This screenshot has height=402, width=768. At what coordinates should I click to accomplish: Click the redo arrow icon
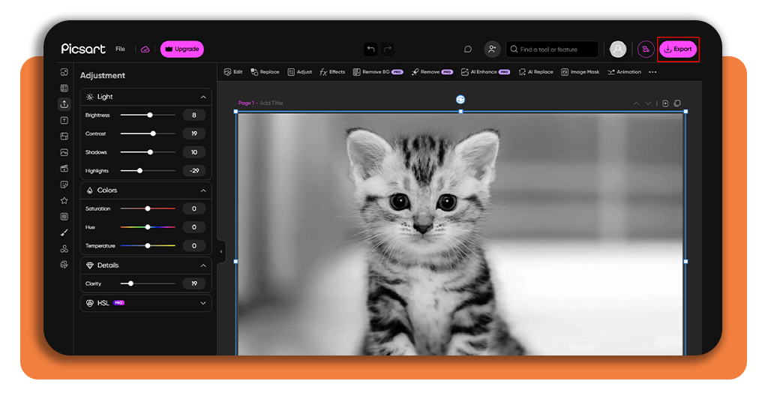click(x=388, y=49)
